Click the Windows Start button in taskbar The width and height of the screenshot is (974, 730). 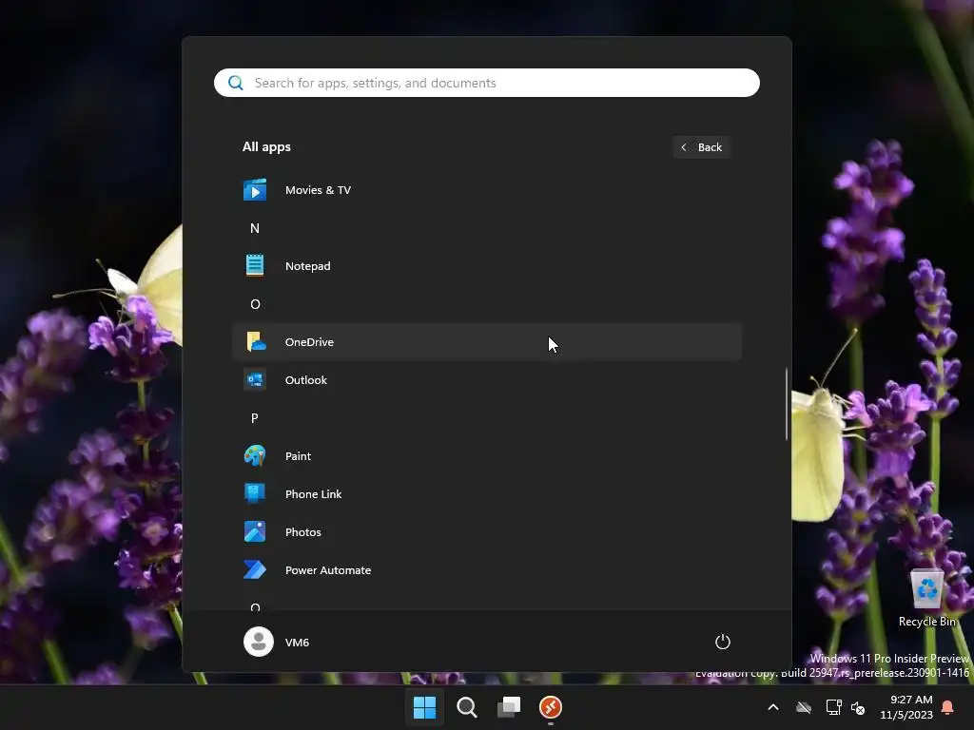[x=425, y=707]
